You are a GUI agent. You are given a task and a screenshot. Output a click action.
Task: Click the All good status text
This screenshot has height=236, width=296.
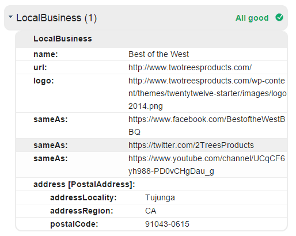(252, 18)
